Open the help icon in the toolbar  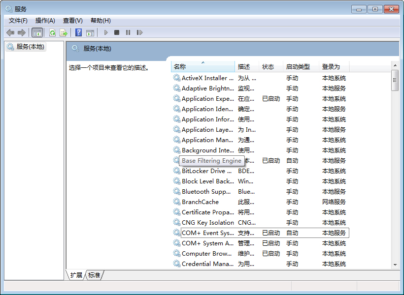click(x=78, y=32)
